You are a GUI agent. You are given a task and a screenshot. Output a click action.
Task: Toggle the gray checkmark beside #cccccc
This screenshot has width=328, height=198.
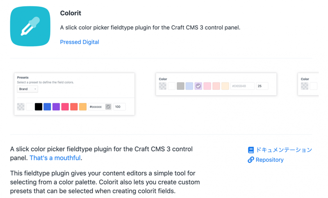point(108,107)
